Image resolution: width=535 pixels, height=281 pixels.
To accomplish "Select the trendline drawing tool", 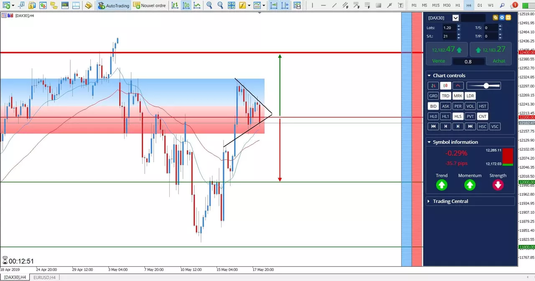I will coord(334,5).
